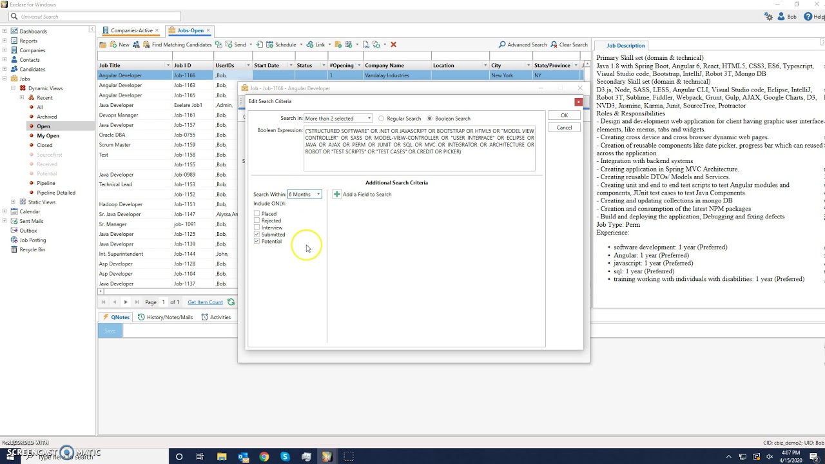Switch to the Jobs-Open tab
This screenshot has width=825, height=464.
(189, 30)
